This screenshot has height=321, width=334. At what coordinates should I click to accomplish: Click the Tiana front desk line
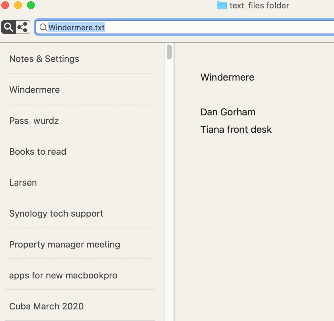[x=236, y=130]
